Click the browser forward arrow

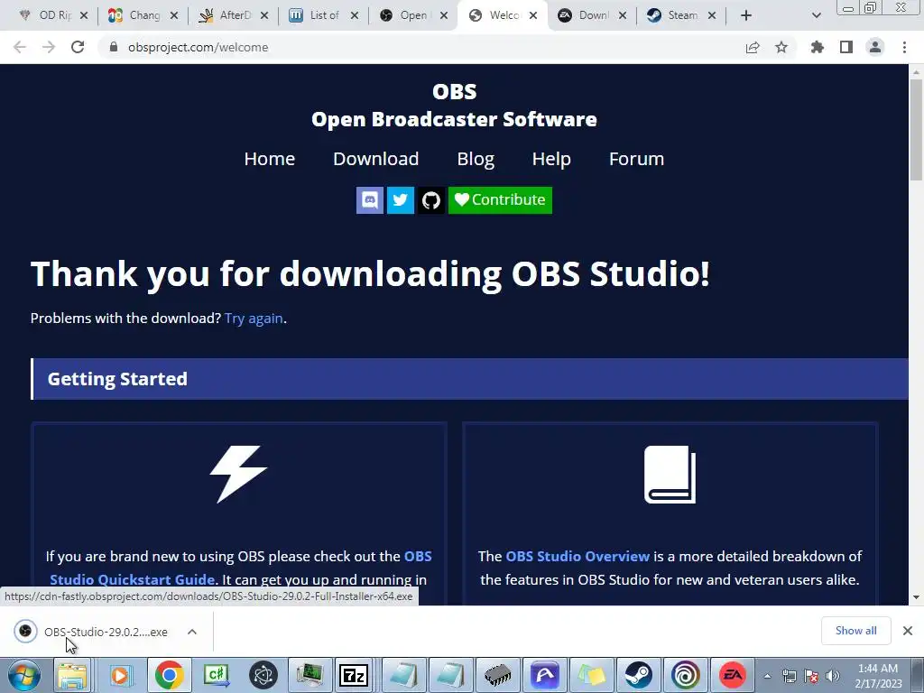(x=49, y=47)
